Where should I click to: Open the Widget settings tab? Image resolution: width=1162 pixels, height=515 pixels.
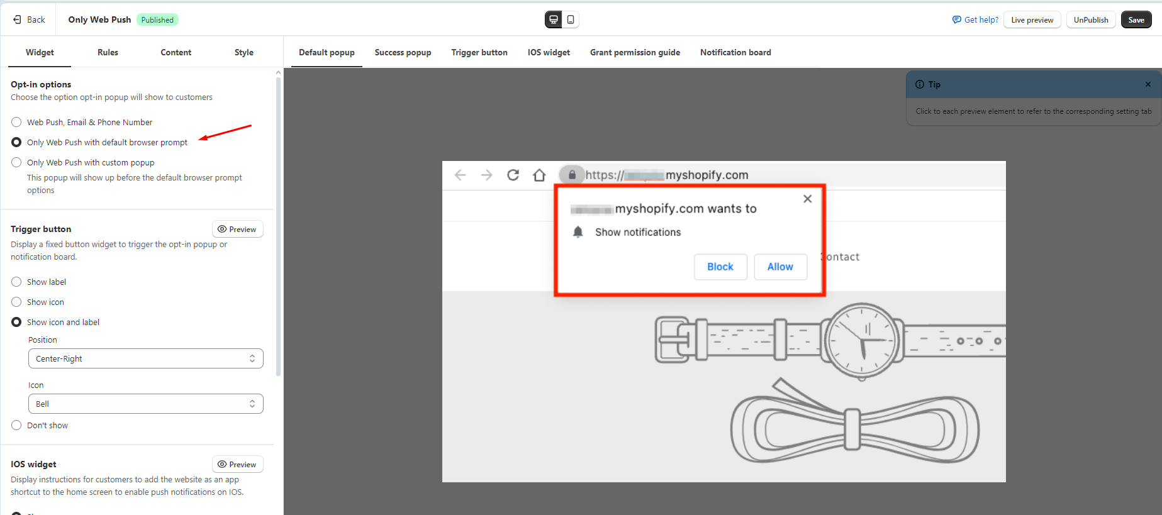40,52
